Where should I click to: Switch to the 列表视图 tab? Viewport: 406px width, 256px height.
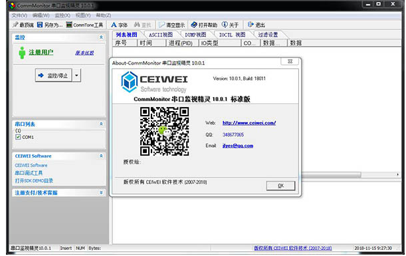point(126,35)
